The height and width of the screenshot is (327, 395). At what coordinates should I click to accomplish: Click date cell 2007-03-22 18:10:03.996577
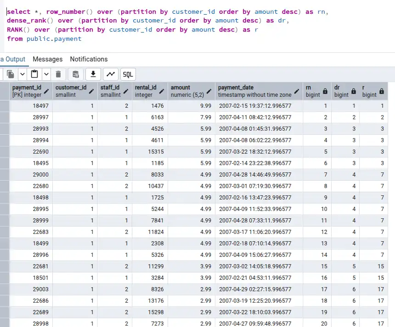(x=259, y=312)
